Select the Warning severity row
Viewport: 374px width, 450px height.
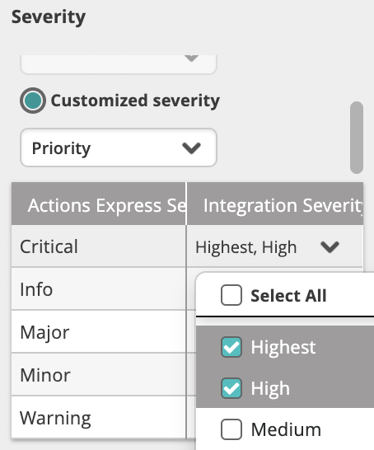click(x=99, y=417)
